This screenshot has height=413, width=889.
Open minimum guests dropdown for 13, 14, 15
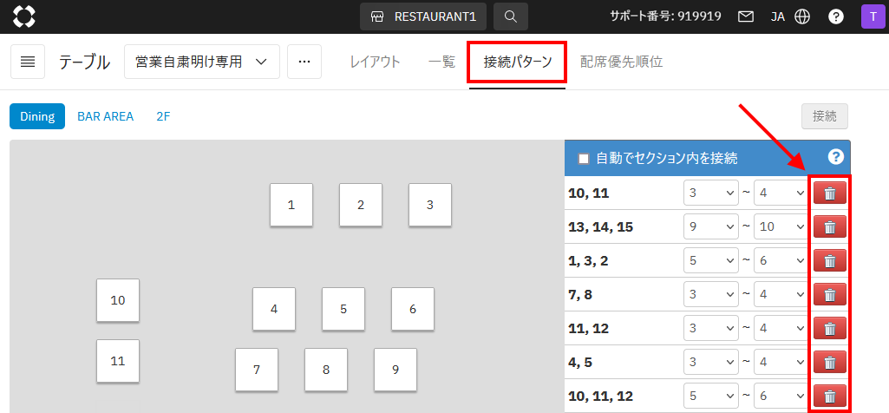pos(711,227)
